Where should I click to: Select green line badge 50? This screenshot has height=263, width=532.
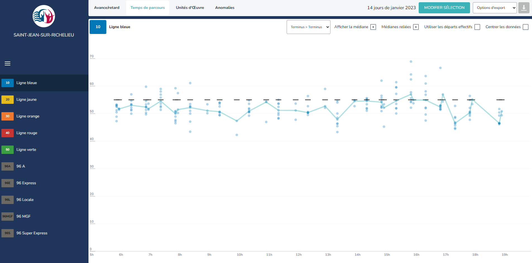click(x=8, y=150)
